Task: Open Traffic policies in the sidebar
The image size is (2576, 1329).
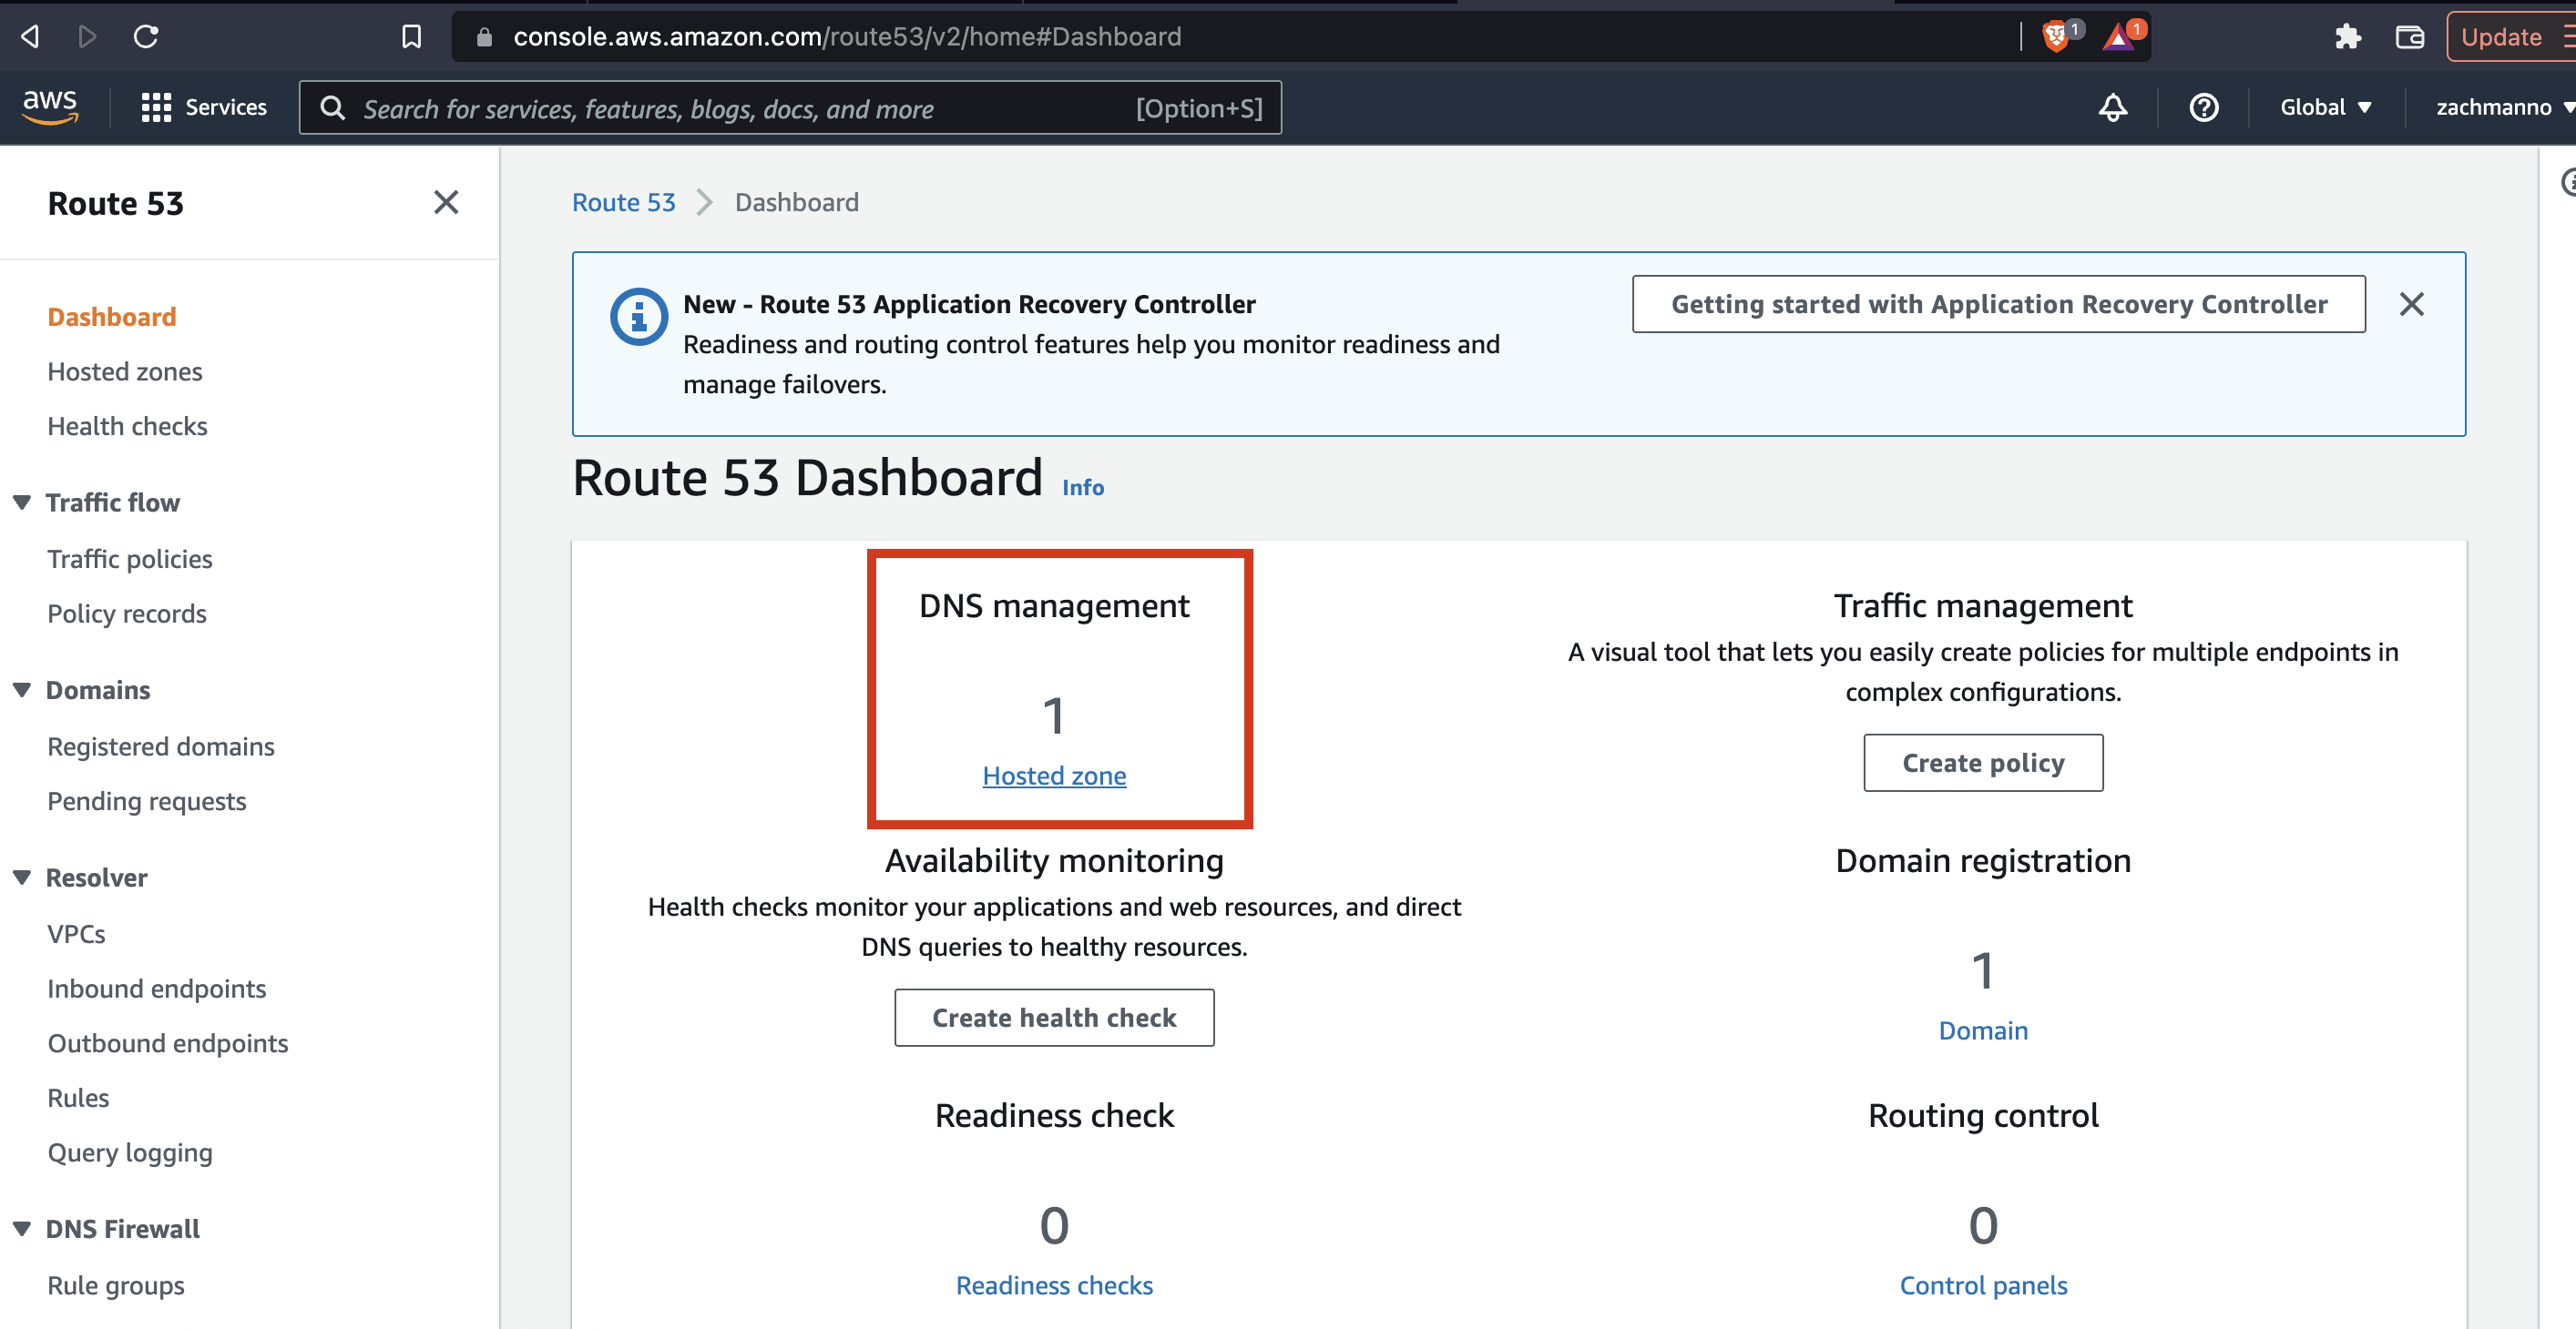Action: [130, 559]
